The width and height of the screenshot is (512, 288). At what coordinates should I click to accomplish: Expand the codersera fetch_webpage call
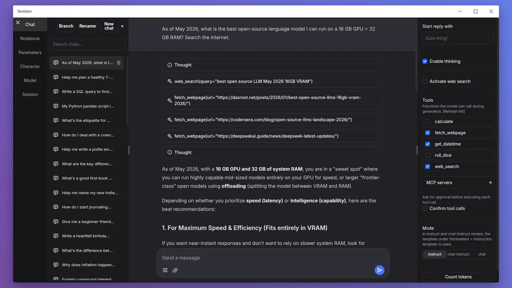[x=272, y=120]
